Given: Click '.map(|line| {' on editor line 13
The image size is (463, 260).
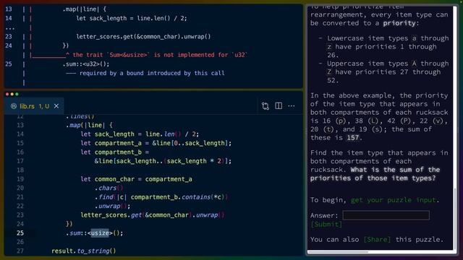Looking at the screenshot, I should [89, 125].
